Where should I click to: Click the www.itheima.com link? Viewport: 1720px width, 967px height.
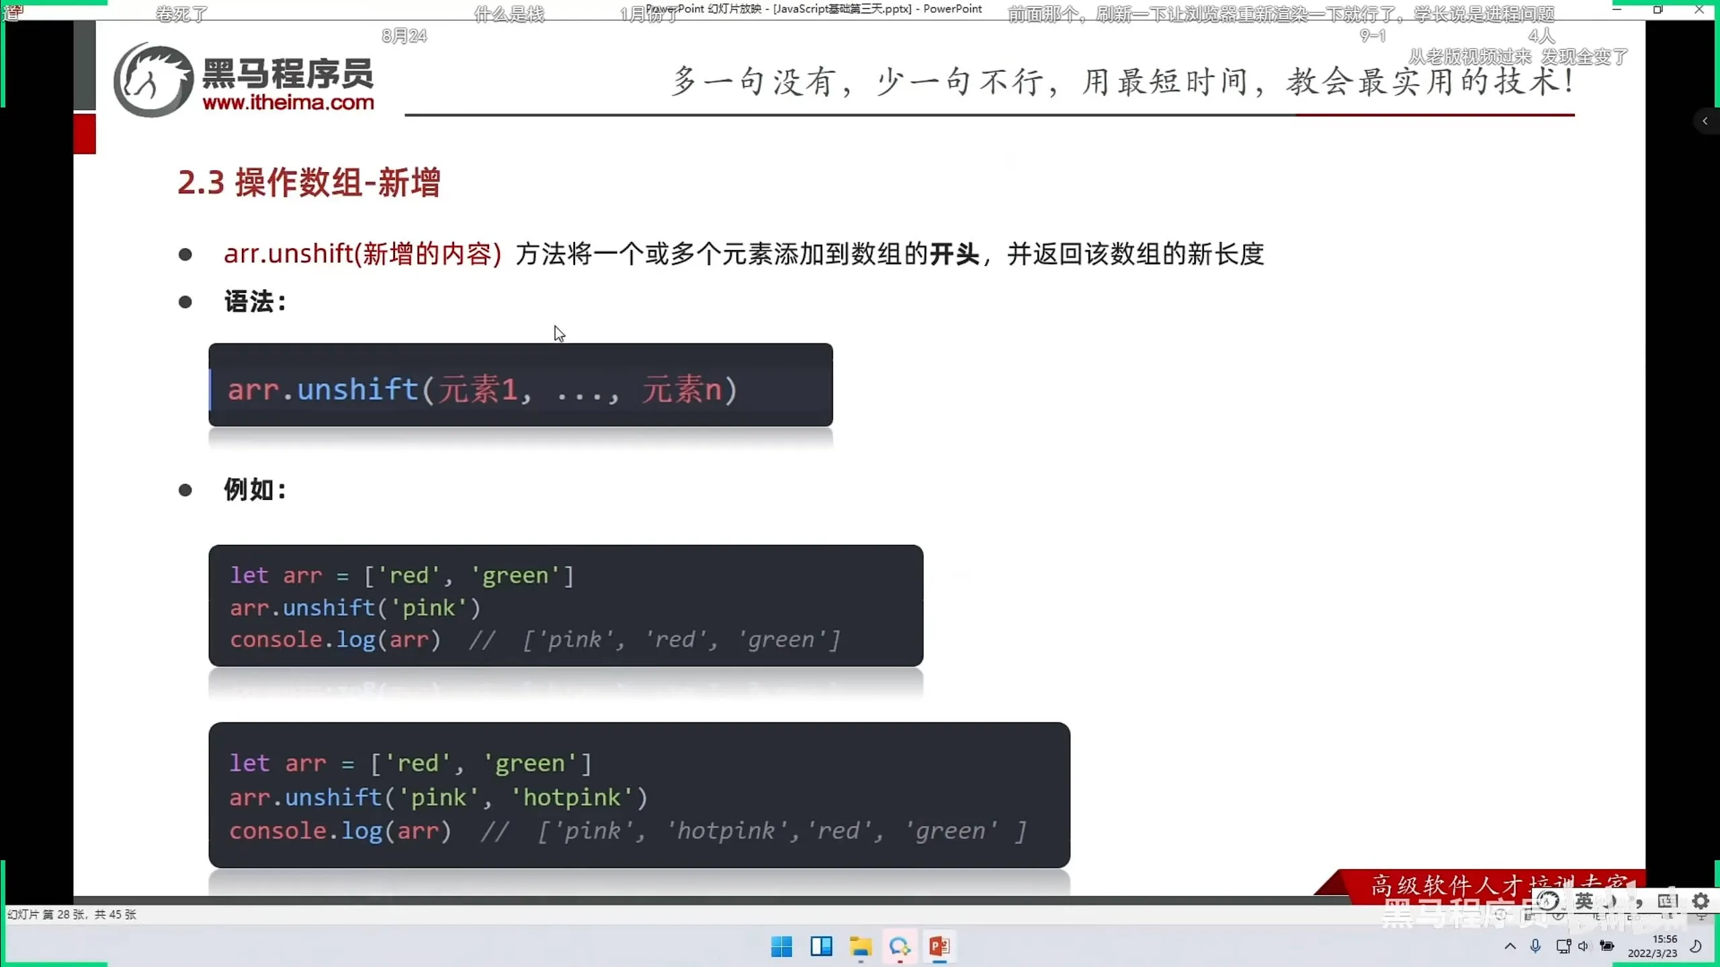(288, 102)
